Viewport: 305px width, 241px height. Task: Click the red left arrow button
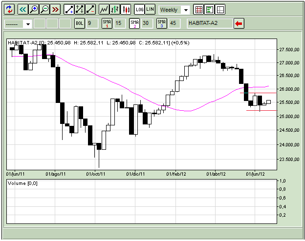click(239, 23)
